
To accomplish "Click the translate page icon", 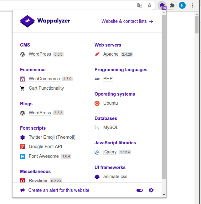I will coord(139,5).
